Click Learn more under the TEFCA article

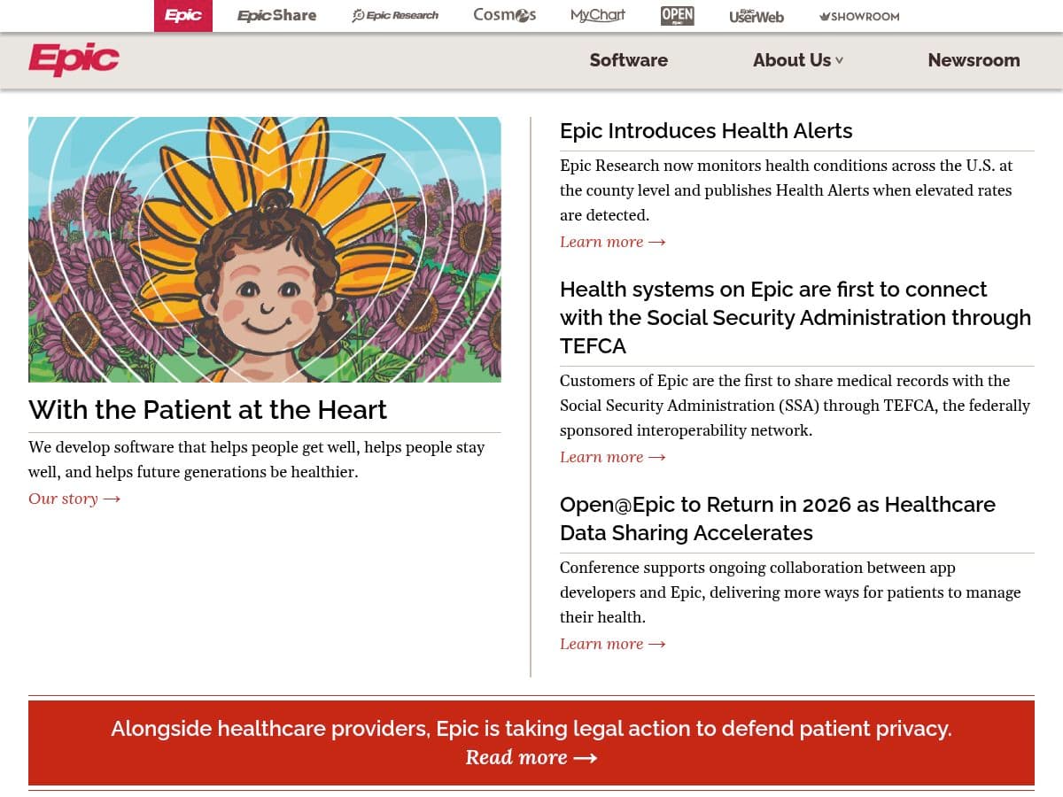612,457
